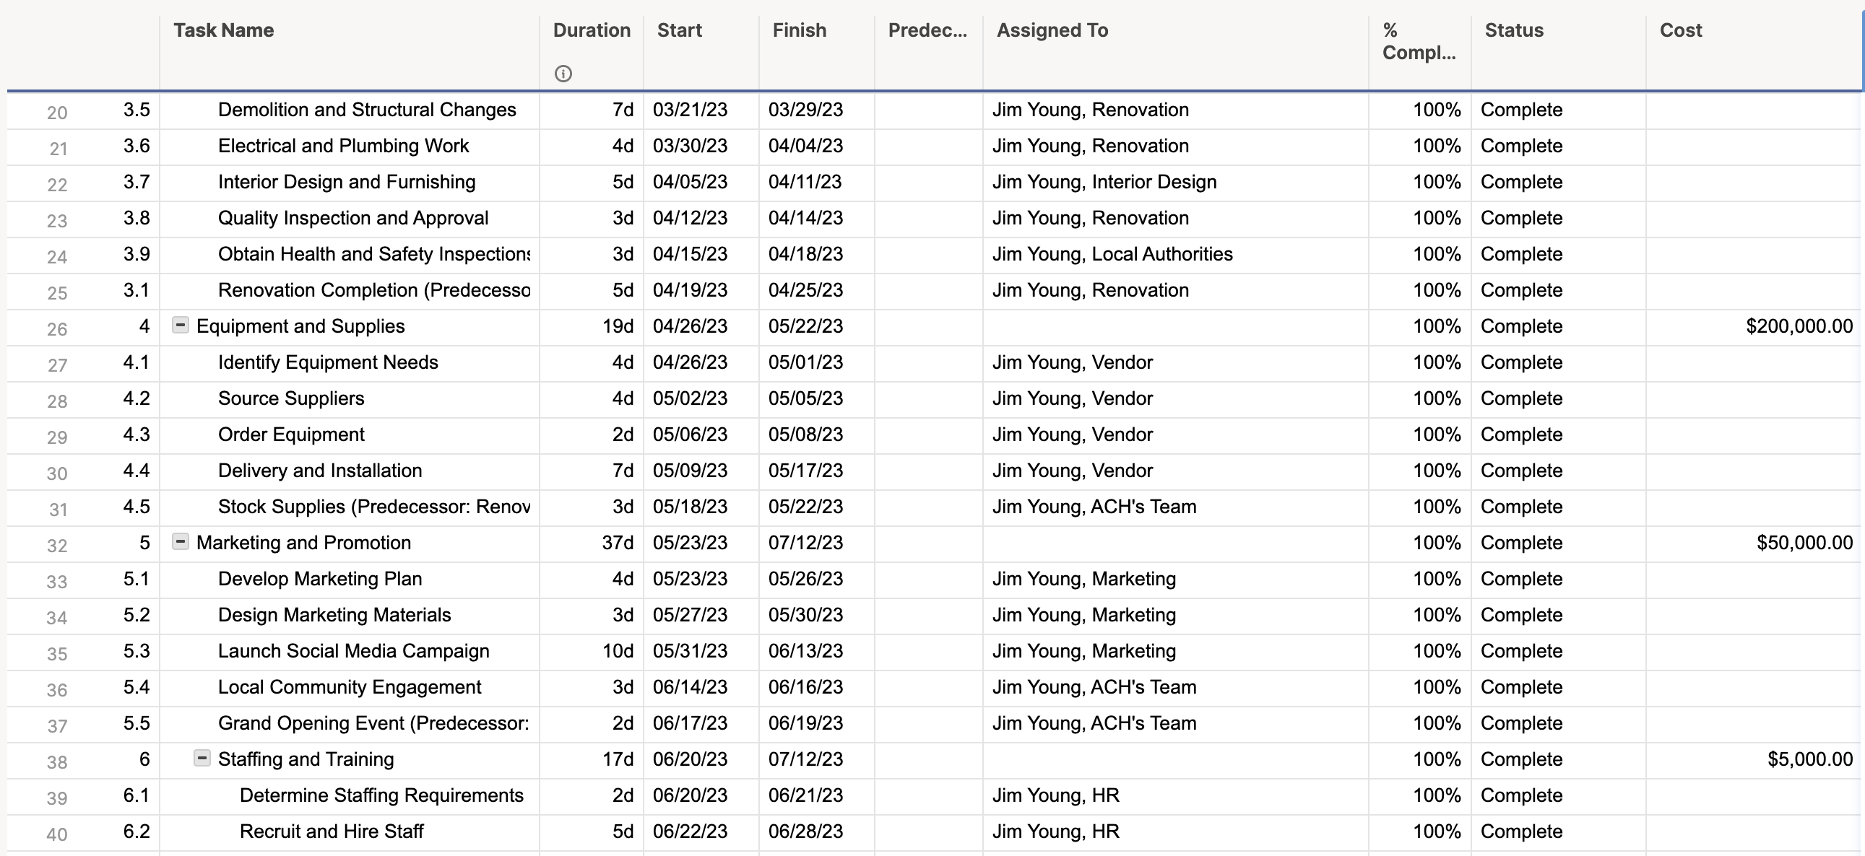Image resolution: width=1865 pixels, height=856 pixels.
Task: Select the Complete status for Recruit and Hire Staff
Action: pos(1521,831)
